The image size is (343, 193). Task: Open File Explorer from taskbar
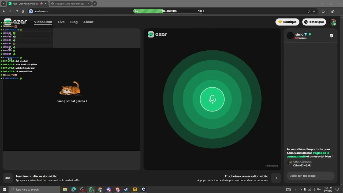pyautogui.click(x=65, y=190)
